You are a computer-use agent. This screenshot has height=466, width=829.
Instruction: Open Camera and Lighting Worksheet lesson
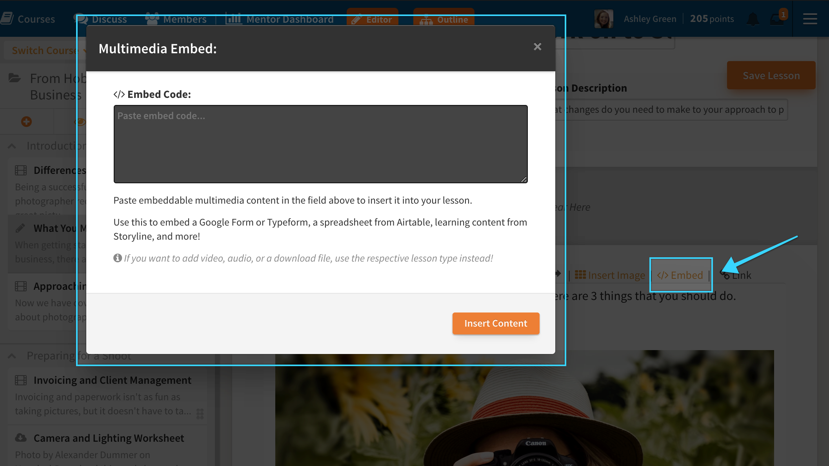tap(109, 438)
